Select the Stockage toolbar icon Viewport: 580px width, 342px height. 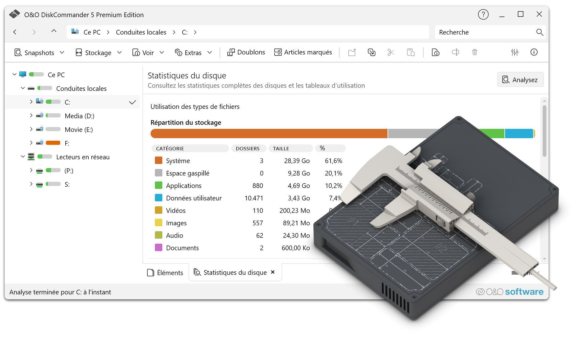point(79,52)
